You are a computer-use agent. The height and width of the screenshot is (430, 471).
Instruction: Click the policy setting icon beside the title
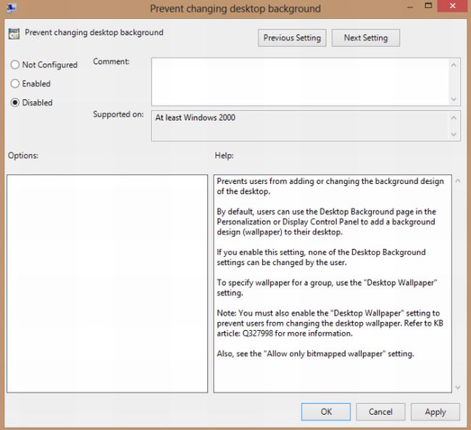(x=14, y=34)
